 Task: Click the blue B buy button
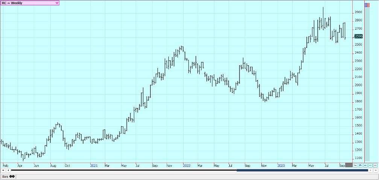[x=366, y=5]
